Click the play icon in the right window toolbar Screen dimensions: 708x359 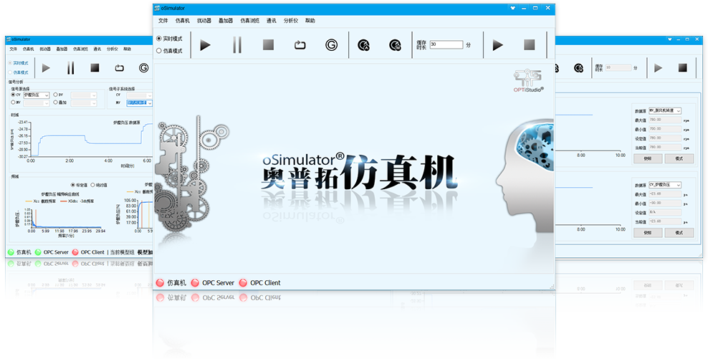pyautogui.click(x=659, y=68)
